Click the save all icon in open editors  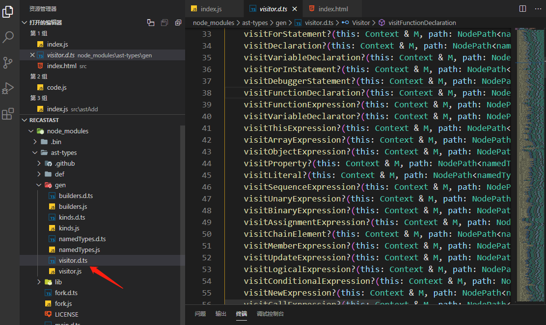164,23
